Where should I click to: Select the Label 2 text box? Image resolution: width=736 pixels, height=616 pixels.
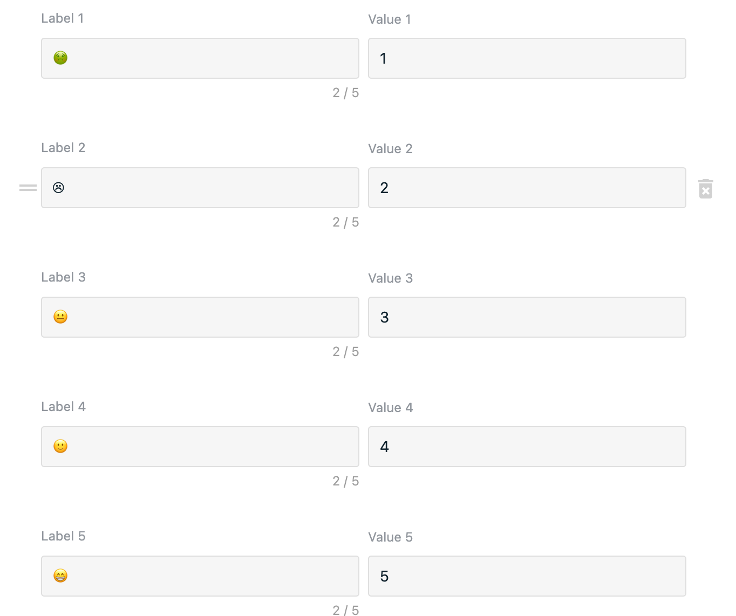(x=200, y=188)
